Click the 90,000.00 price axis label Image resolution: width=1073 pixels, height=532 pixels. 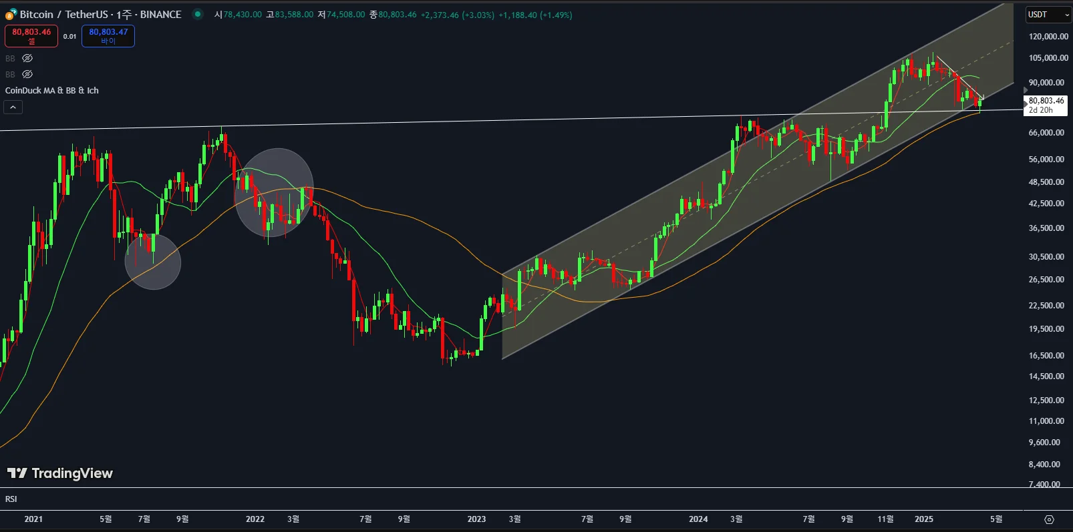point(1047,83)
